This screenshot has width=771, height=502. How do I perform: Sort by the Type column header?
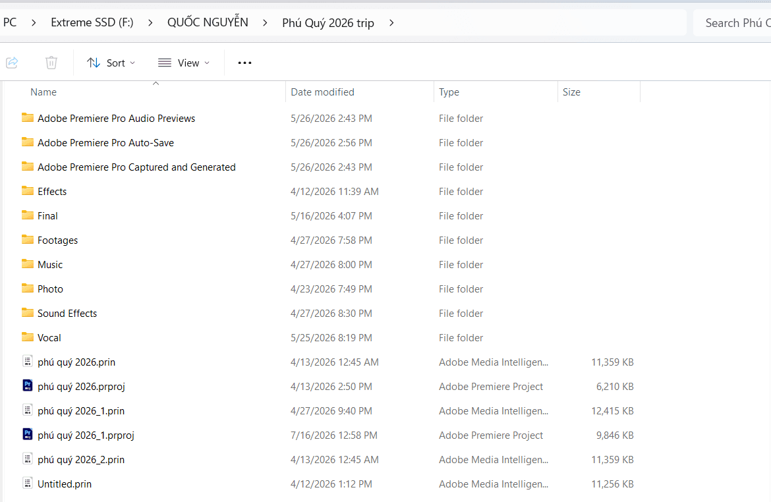click(449, 92)
